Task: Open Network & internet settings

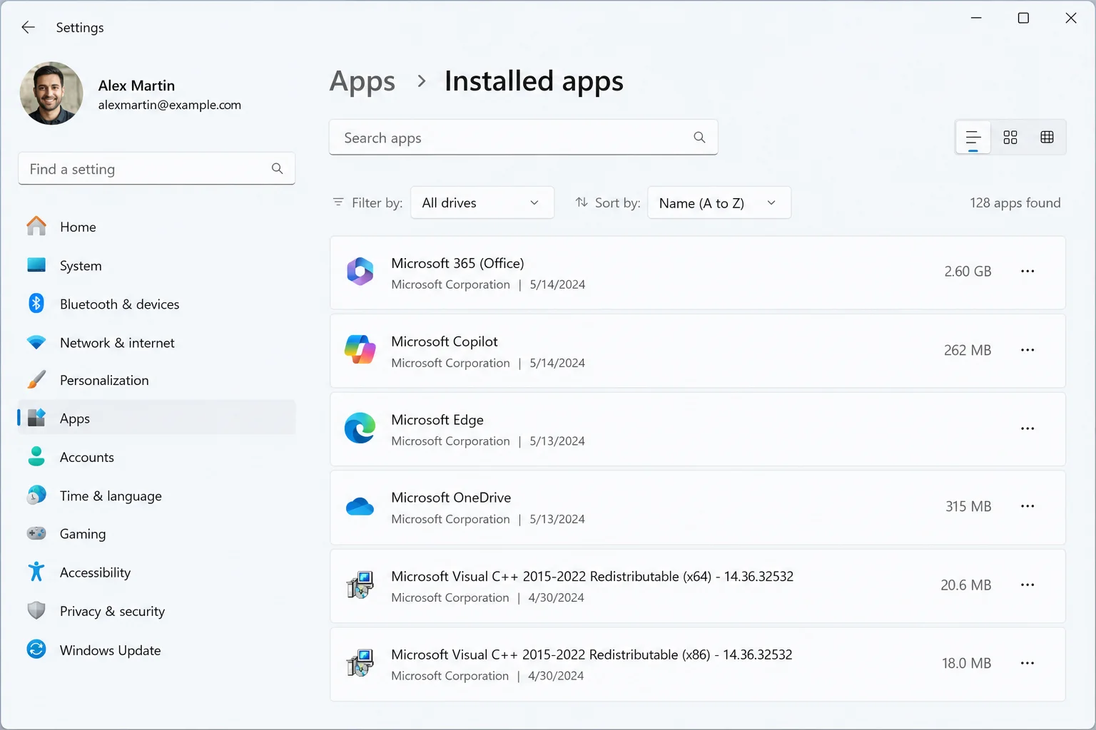Action: pyautogui.click(x=156, y=342)
